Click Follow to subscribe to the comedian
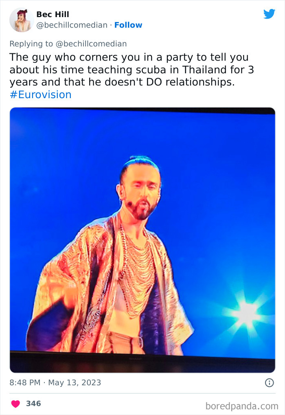 (129, 25)
